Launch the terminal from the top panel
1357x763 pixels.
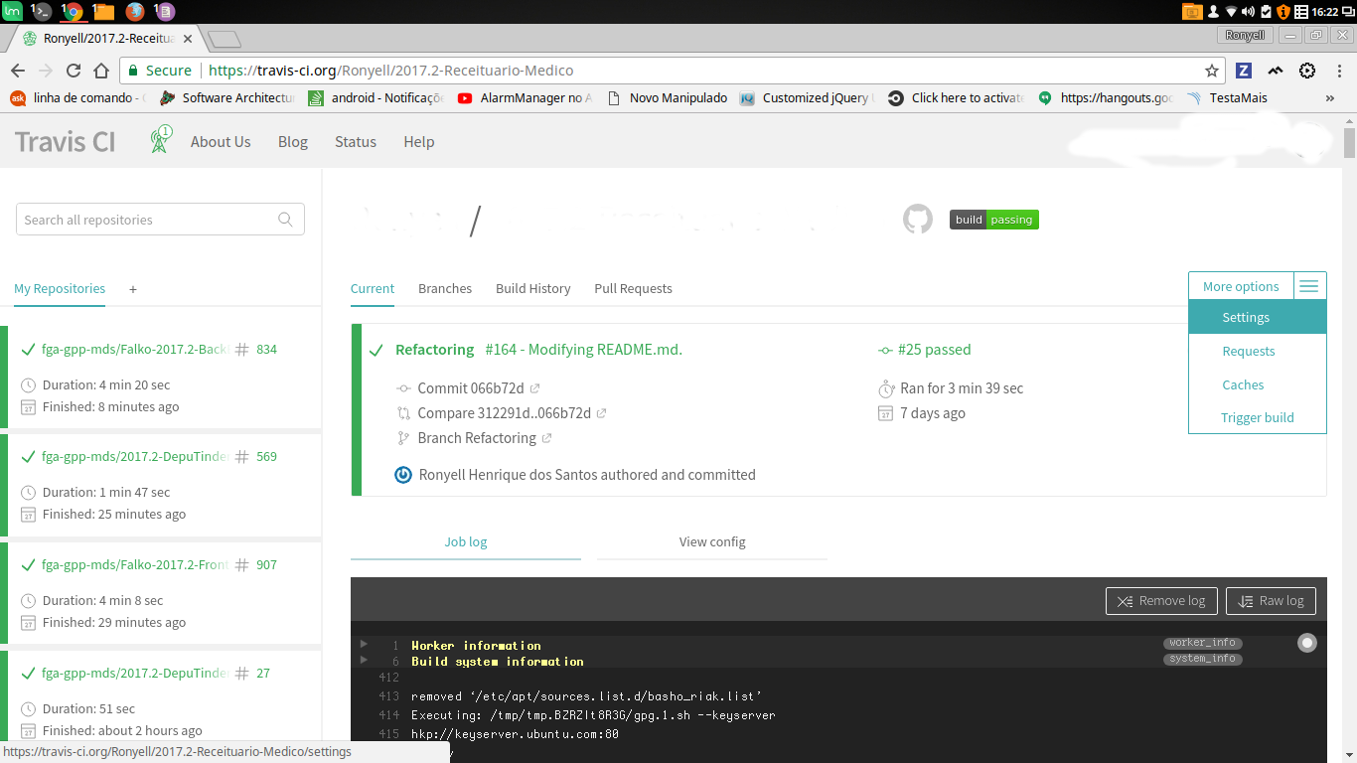41,11
